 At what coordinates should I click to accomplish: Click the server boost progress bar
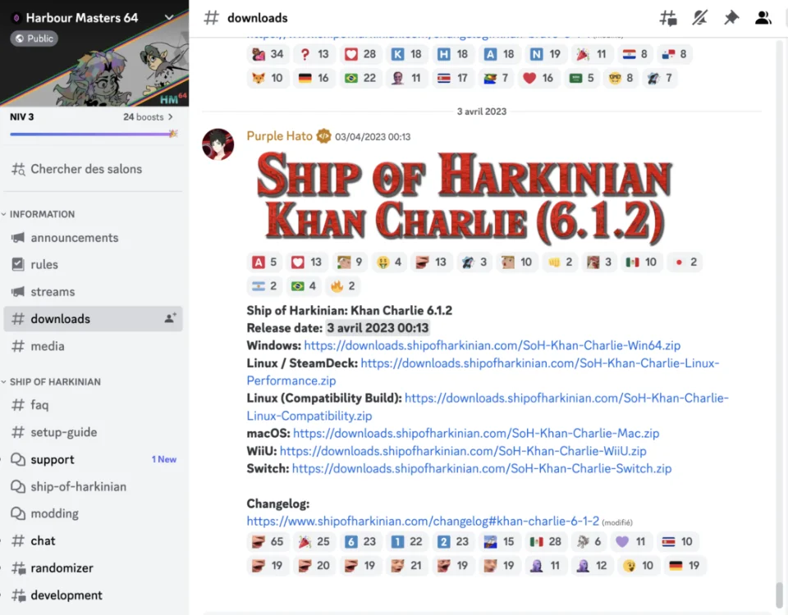point(94,134)
